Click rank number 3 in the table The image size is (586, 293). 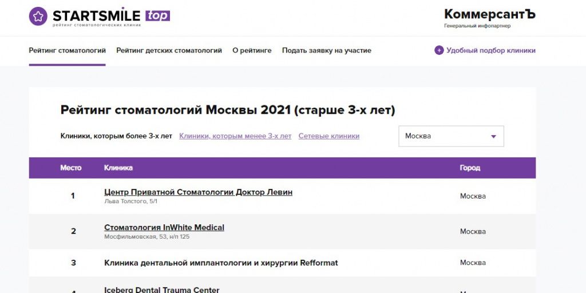73,263
